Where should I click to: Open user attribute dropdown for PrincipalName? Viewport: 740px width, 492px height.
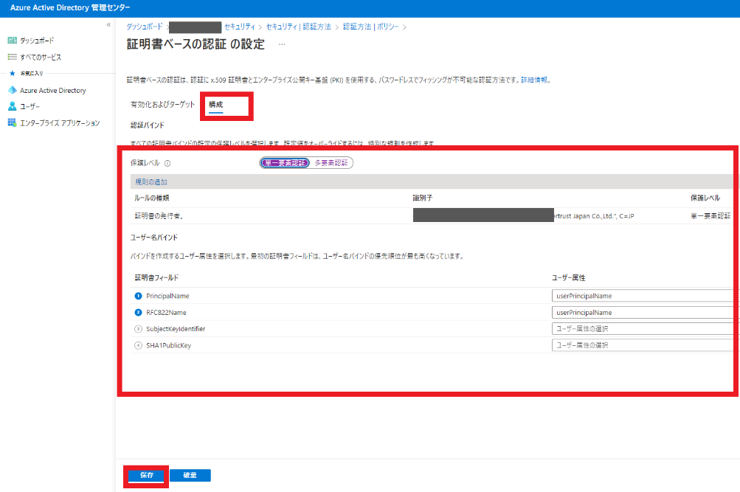643,296
